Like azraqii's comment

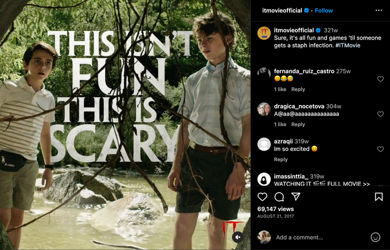point(381,149)
